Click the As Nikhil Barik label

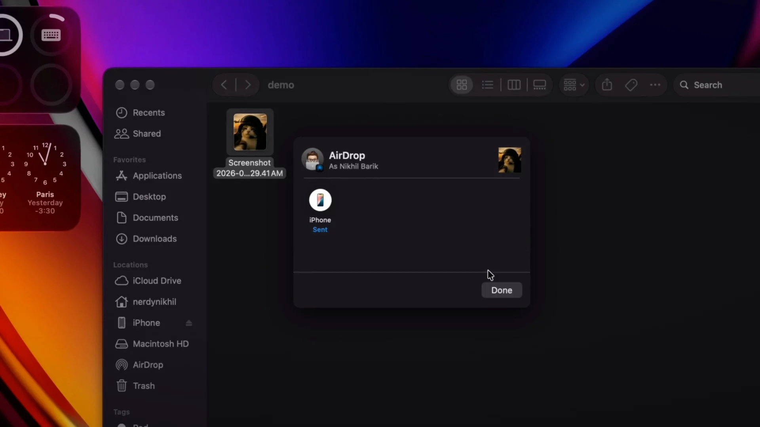pyautogui.click(x=353, y=166)
